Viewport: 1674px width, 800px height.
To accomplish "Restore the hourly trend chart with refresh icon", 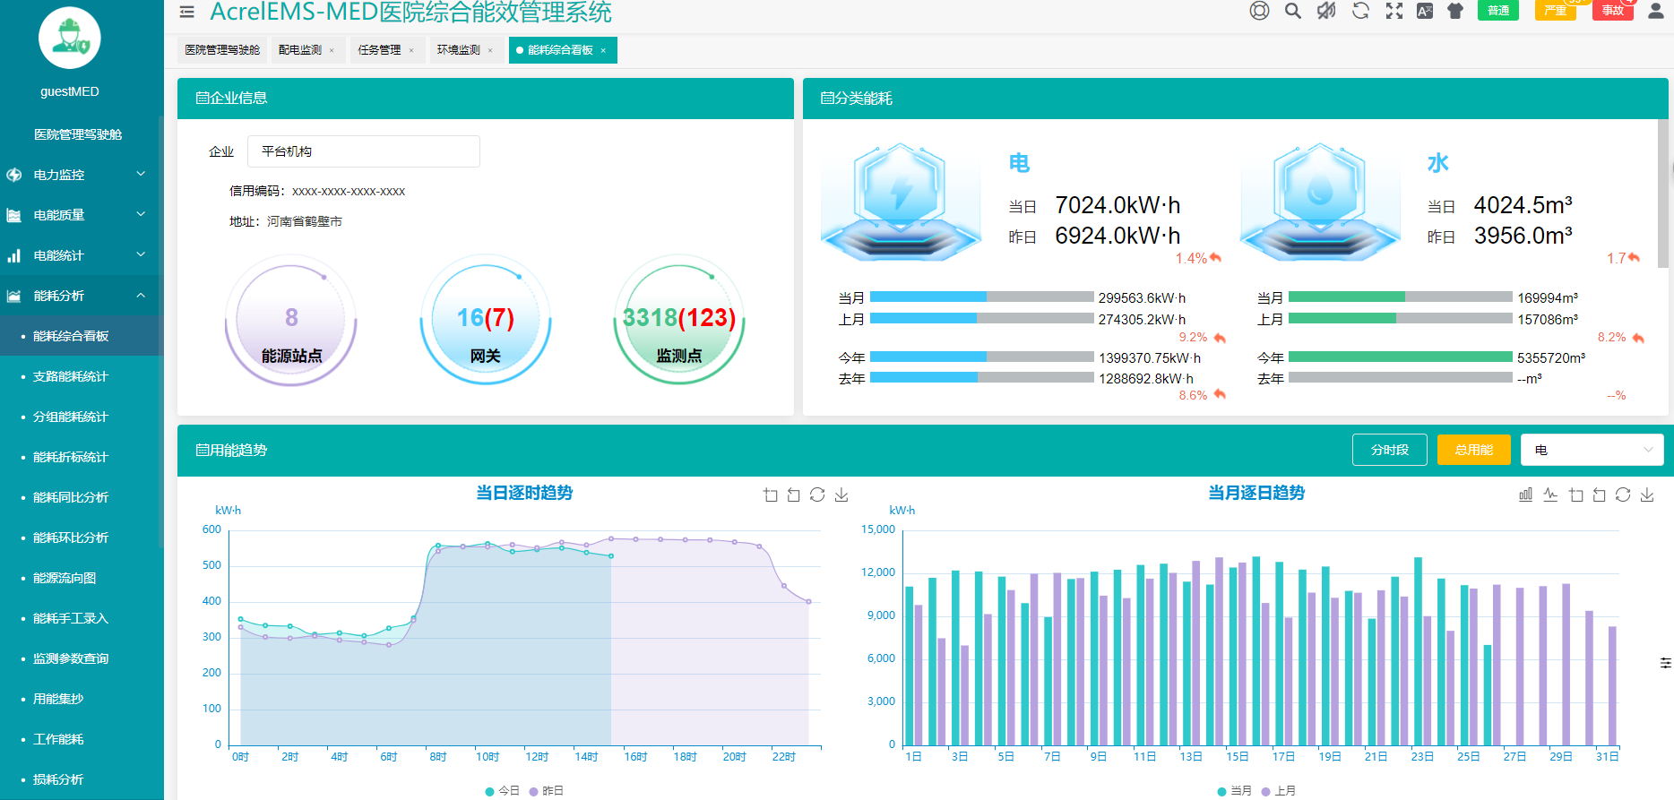I will tap(817, 495).
